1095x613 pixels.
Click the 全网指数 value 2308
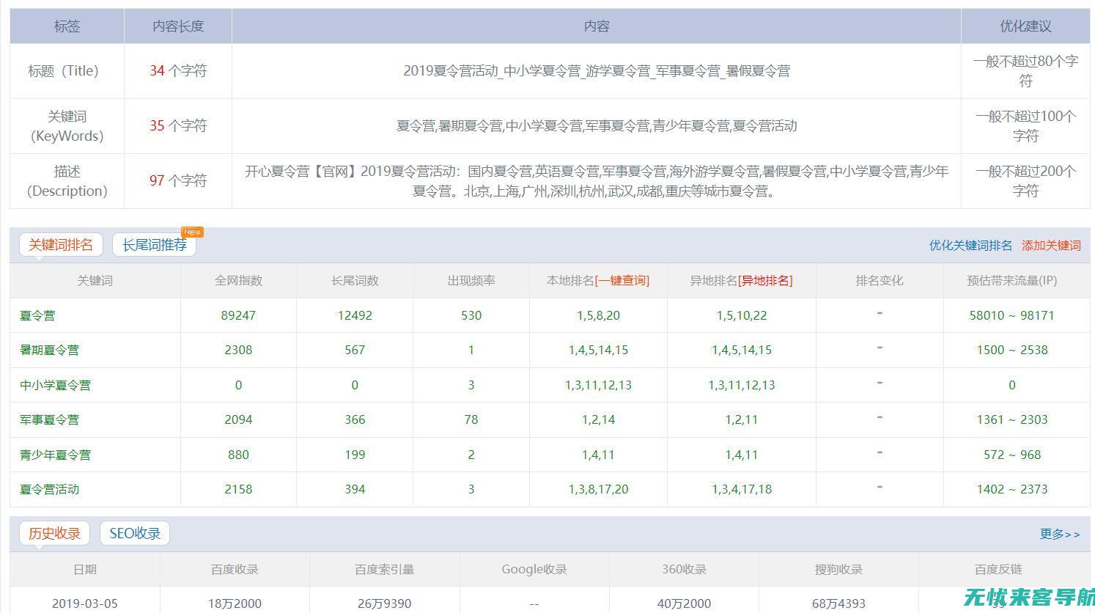click(238, 350)
